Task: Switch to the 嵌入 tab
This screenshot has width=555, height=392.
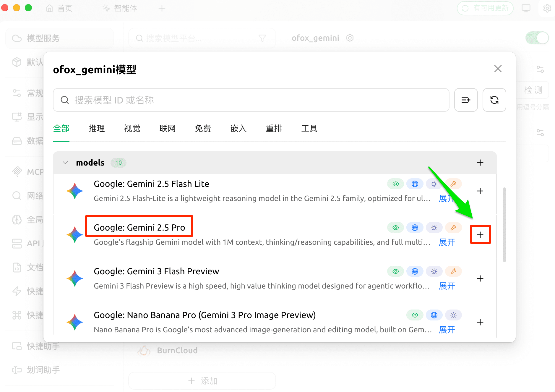Action: (x=238, y=128)
